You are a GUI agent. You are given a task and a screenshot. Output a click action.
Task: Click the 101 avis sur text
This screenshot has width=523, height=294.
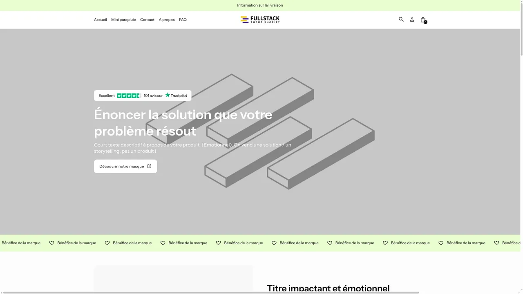tap(153, 96)
